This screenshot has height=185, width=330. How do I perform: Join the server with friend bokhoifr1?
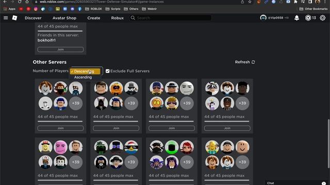60,49
